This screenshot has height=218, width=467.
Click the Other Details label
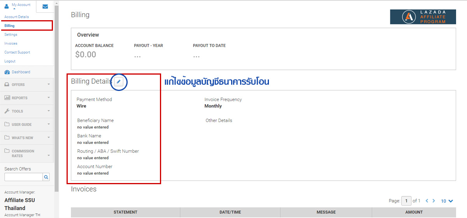[x=219, y=120]
